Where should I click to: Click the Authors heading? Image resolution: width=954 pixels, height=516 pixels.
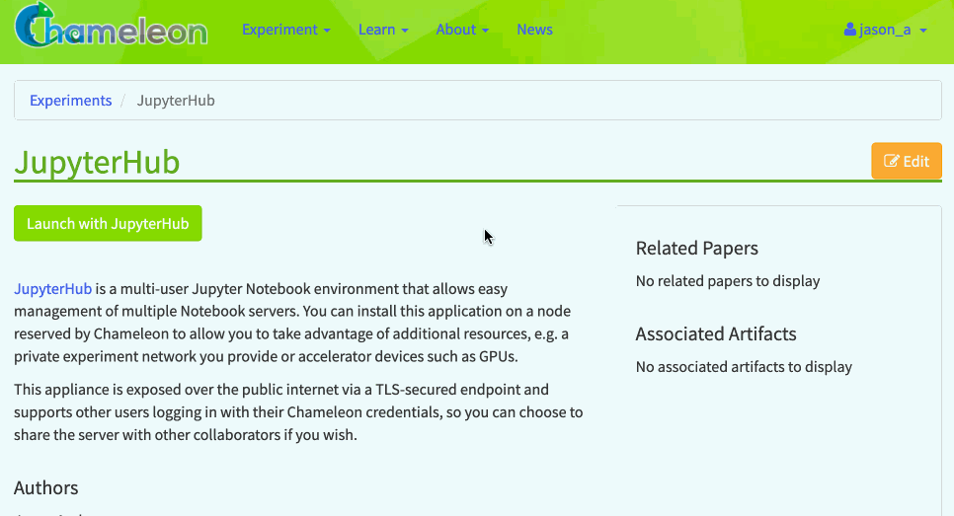click(x=46, y=487)
